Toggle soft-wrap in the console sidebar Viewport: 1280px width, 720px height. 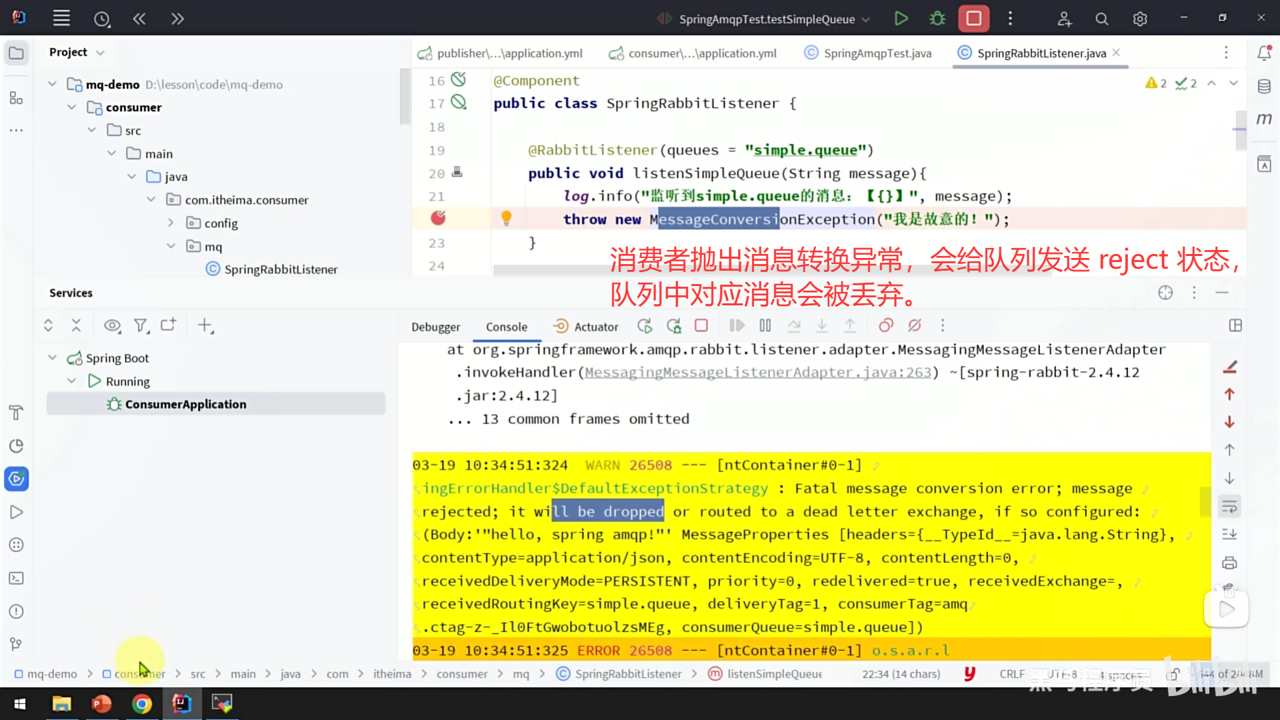pos(1229,507)
